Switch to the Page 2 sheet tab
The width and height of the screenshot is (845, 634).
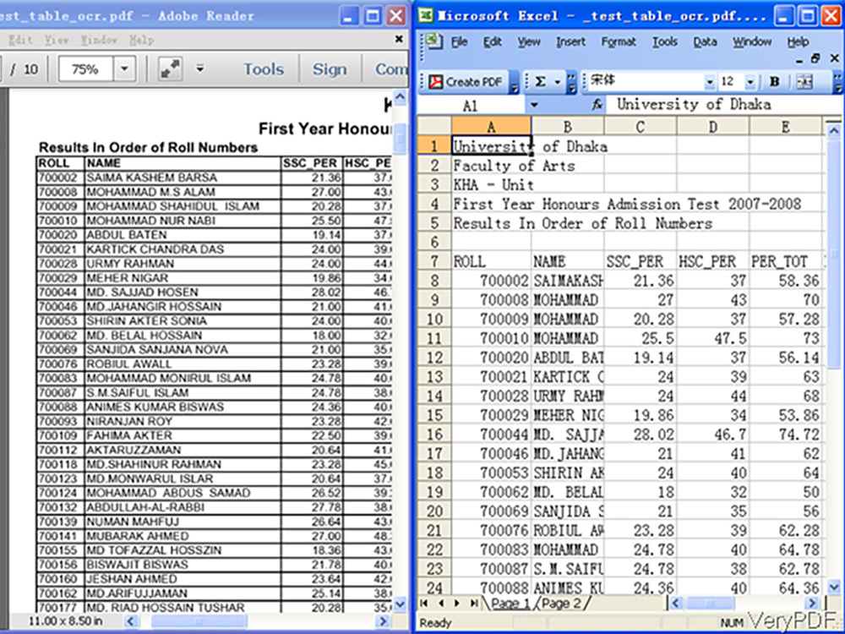562,604
